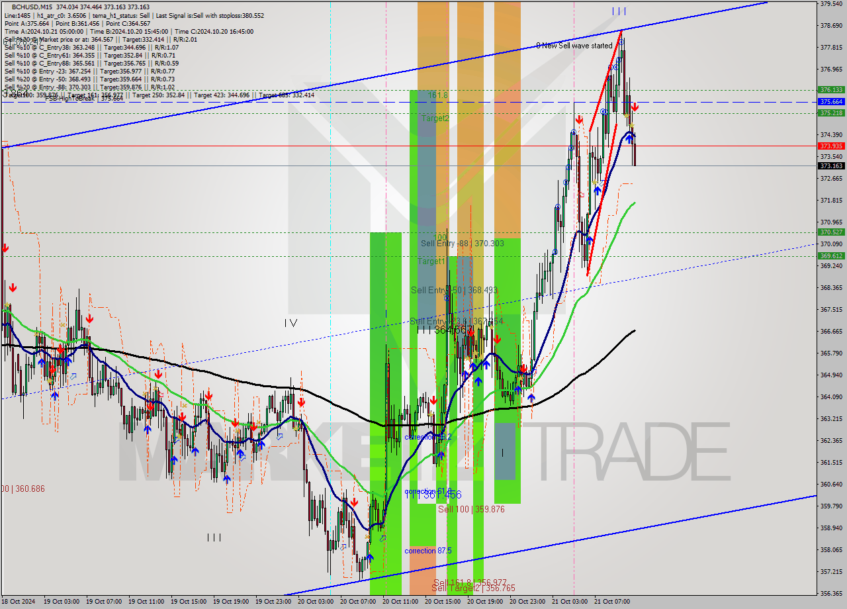Click the green 369.612 price tag

(831, 256)
